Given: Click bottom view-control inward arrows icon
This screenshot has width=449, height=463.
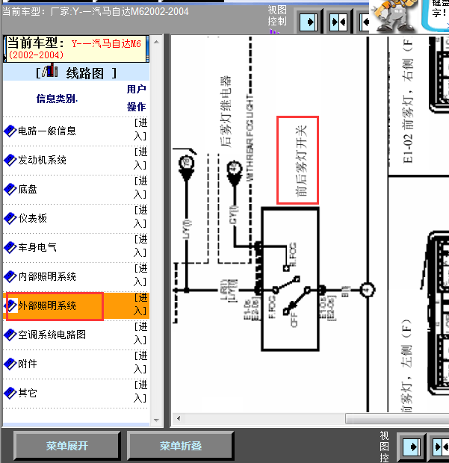Looking at the screenshot, I should (x=441, y=447).
